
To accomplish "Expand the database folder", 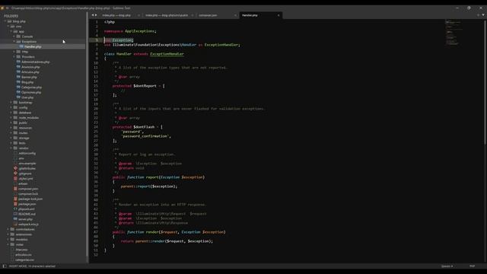I will point(11,113).
